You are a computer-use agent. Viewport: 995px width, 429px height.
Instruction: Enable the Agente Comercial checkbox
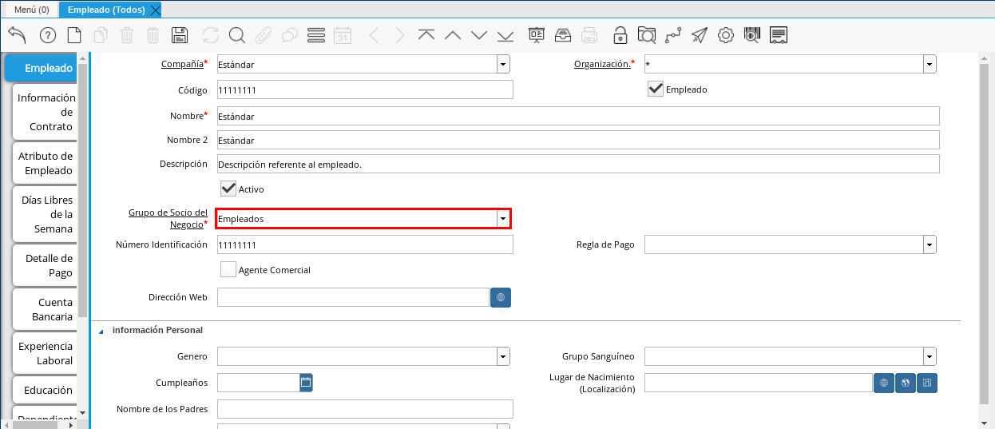point(228,269)
